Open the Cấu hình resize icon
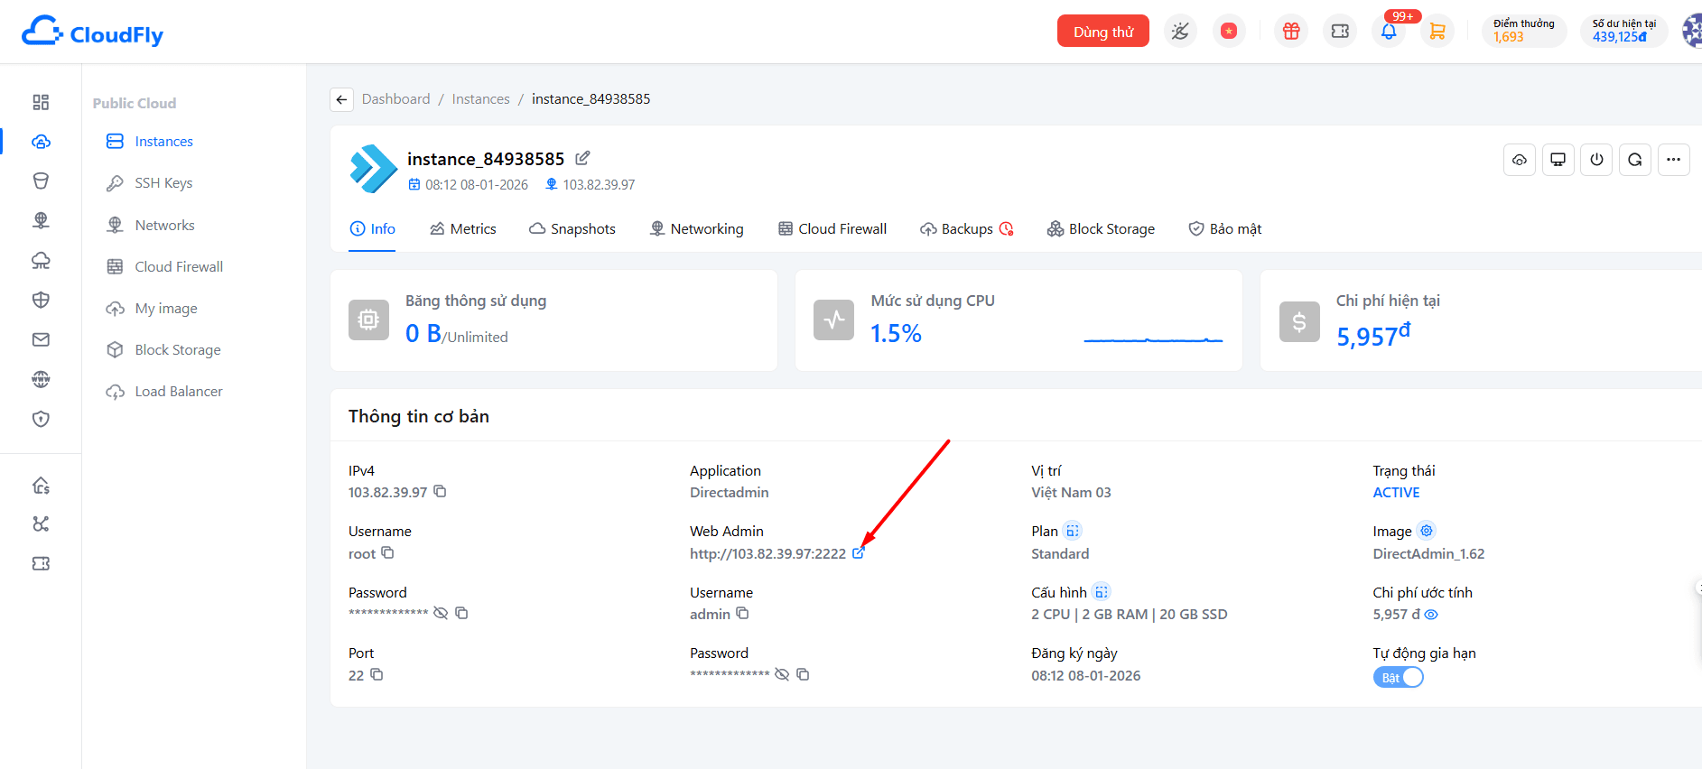 coord(1101,592)
